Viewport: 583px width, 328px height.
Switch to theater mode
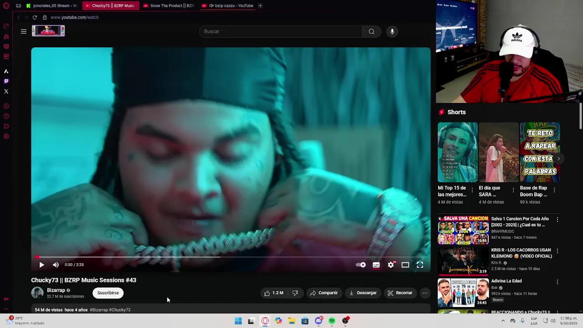tap(405, 265)
